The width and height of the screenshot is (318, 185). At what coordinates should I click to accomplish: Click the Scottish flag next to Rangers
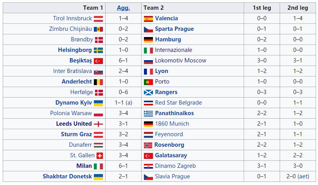(x=148, y=92)
